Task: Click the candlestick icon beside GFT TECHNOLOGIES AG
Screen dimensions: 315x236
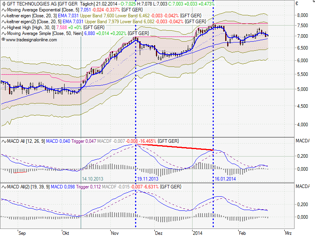Action: (x=4, y=3)
